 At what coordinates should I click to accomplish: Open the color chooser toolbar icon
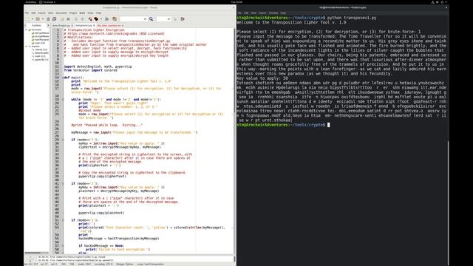pyautogui.click(x=115, y=19)
